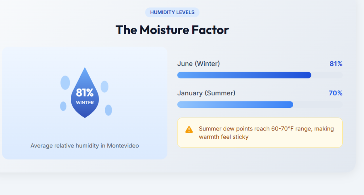Click the small droplet lower-left of the big drop
Image resolution: width=364 pixels, height=195 pixels.
coord(63,106)
